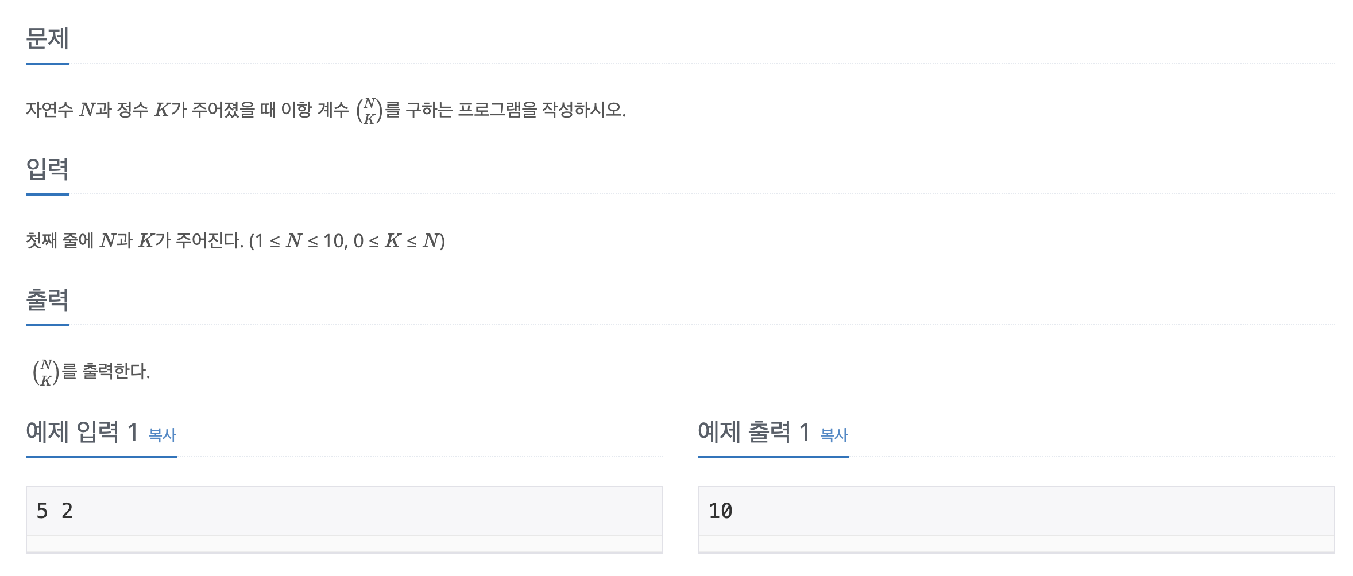
Task: Click the 출력 section heading
Action: (47, 300)
